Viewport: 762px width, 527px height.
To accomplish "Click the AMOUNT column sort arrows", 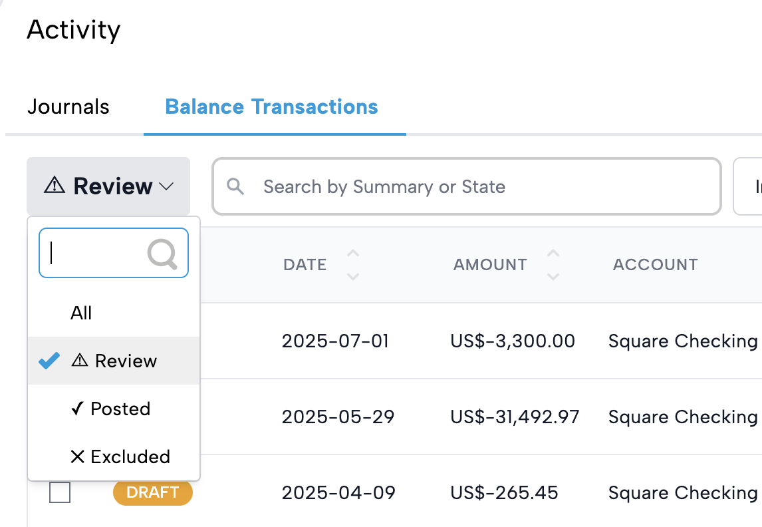I will tap(553, 265).
